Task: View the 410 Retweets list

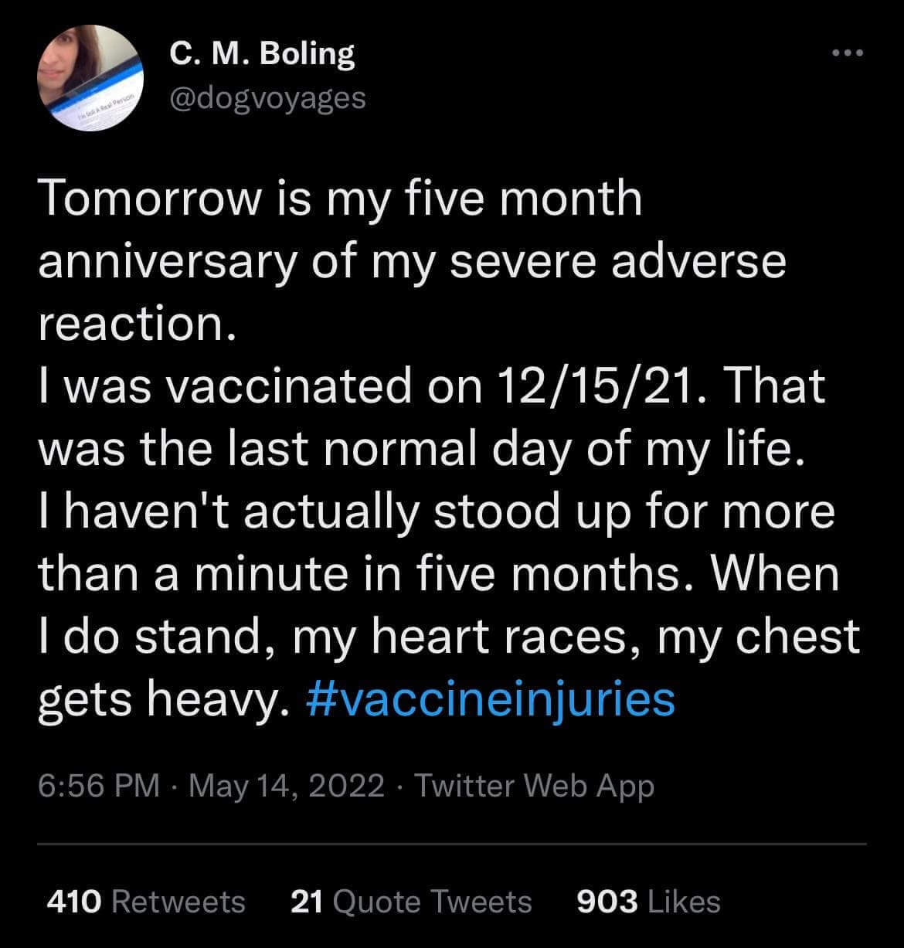Action: click(146, 902)
